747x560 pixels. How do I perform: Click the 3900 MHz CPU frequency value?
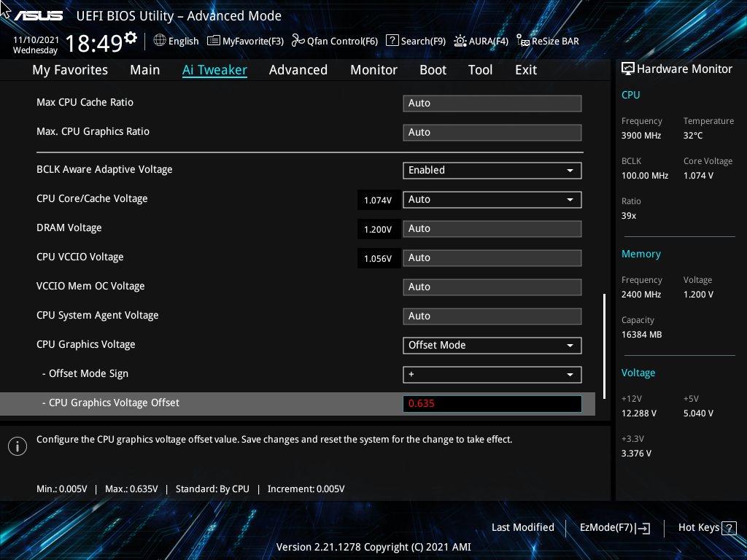[x=641, y=136]
